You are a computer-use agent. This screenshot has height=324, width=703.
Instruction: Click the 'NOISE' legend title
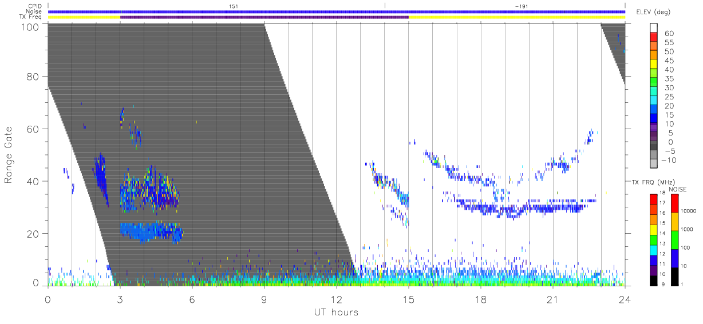tap(678, 189)
